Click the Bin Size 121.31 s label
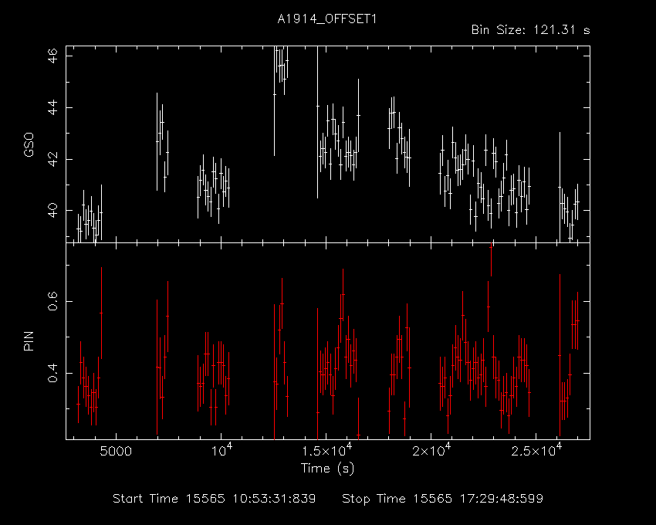656x525 pixels. tap(530, 30)
